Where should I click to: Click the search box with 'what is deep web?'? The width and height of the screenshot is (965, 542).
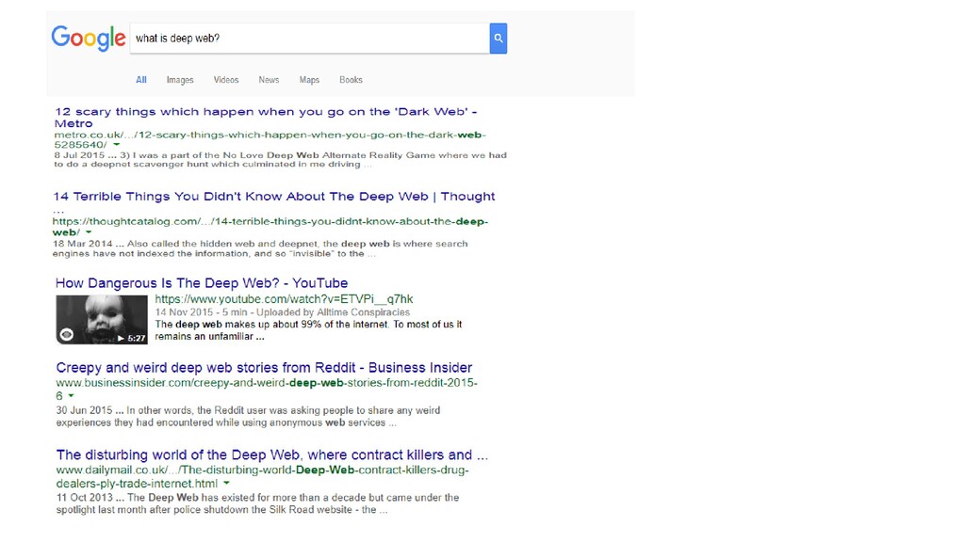309,38
